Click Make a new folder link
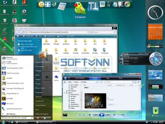The height and width of the screenshot is (124, 165). (27, 44)
